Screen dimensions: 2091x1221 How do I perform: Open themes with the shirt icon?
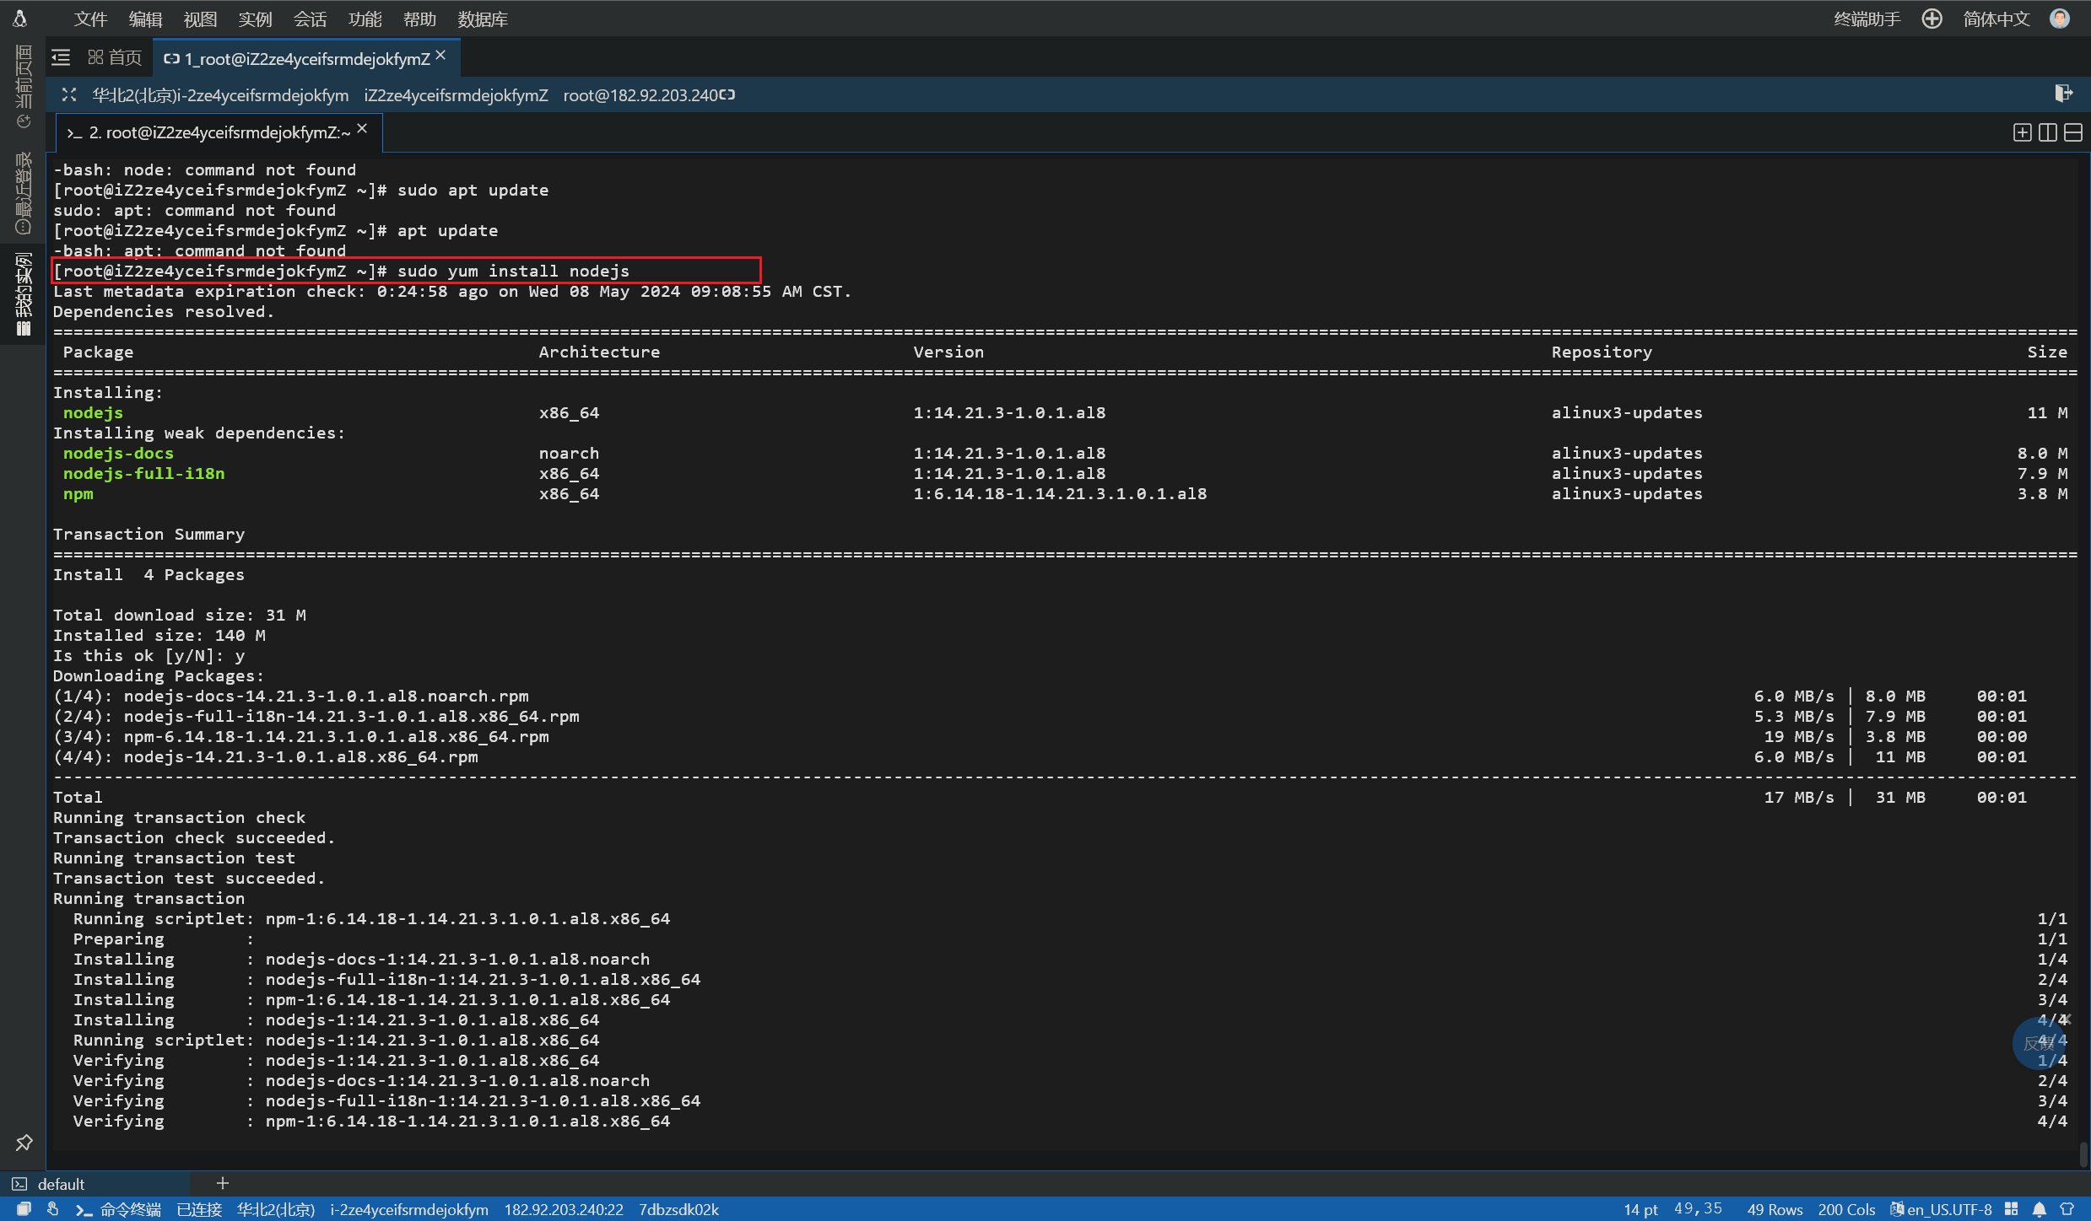2067,1209
